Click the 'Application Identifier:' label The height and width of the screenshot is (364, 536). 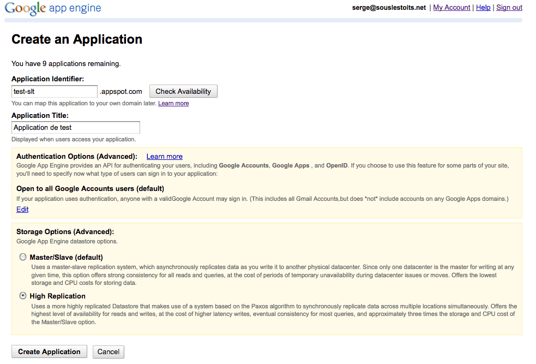(x=48, y=79)
